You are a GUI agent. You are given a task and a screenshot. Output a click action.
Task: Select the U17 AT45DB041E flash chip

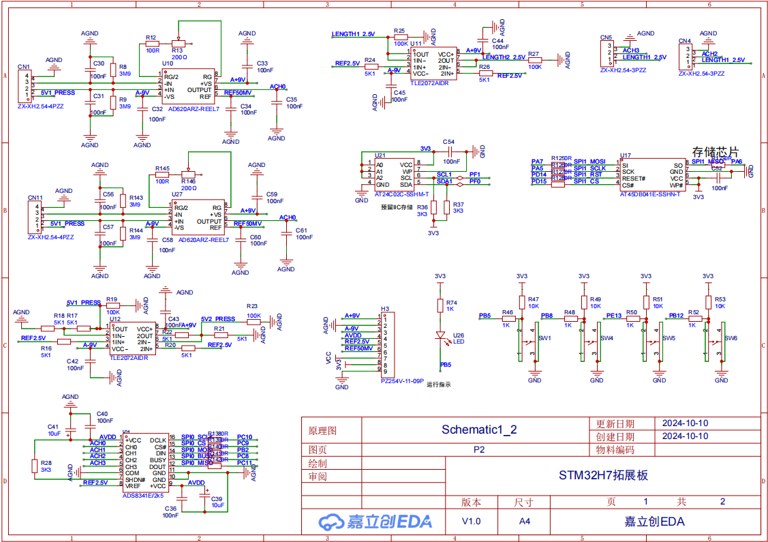click(653, 175)
